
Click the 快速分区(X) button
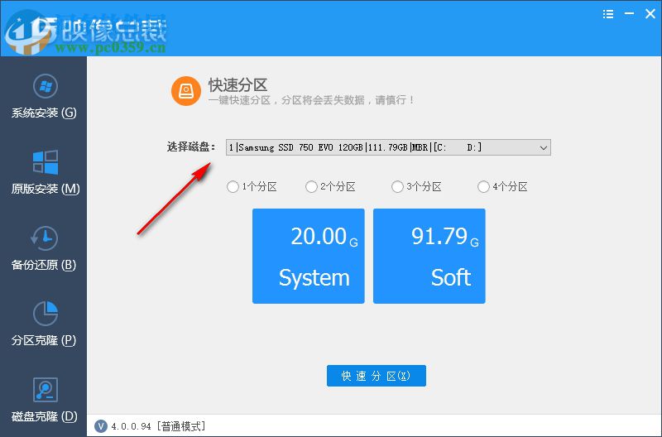point(377,376)
